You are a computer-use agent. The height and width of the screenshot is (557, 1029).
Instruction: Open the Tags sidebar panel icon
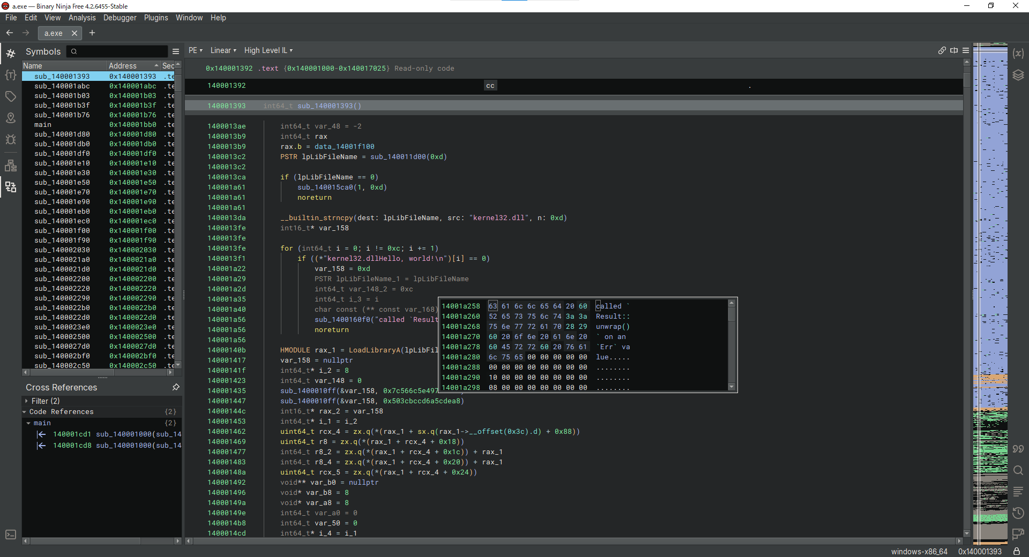pyautogui.click(x=11, y=96)
